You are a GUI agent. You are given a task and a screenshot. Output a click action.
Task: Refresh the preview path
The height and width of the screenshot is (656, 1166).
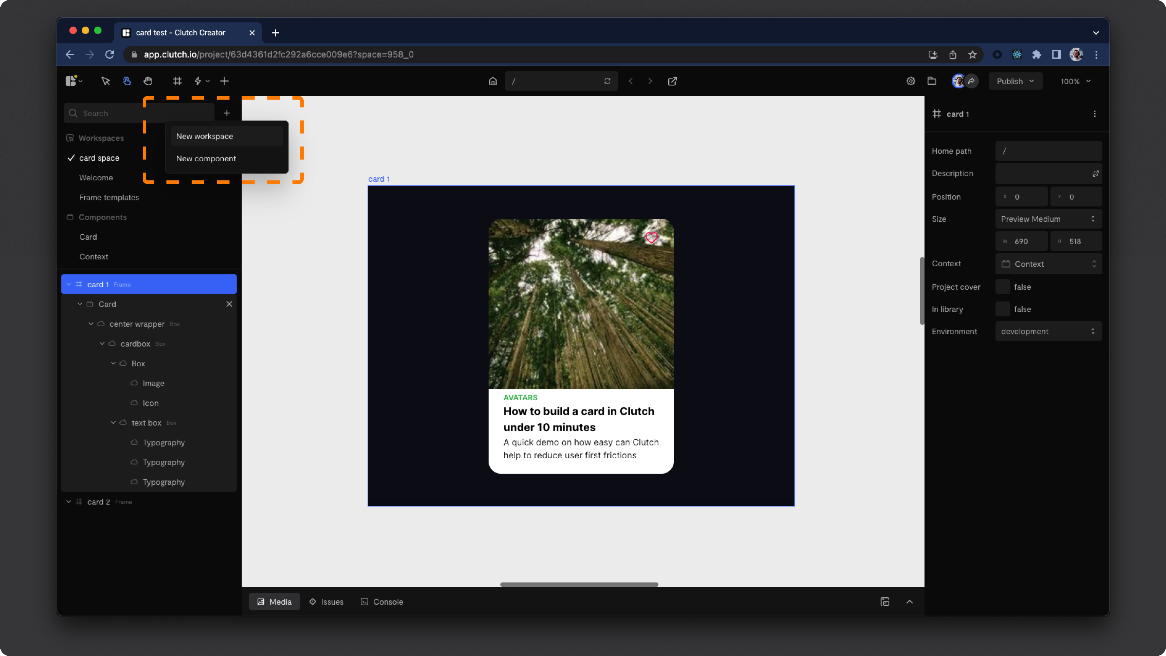click(x=607, y=81)
